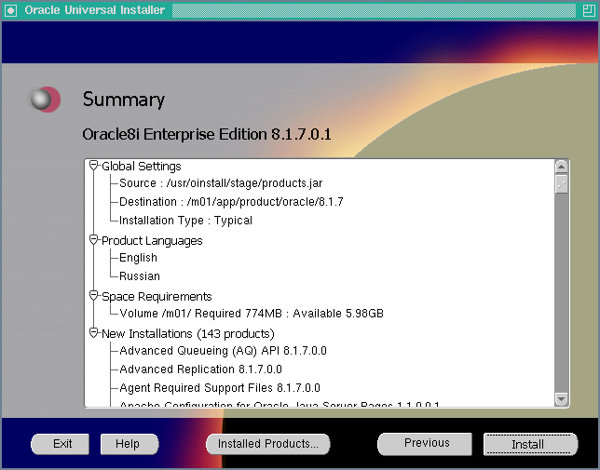Exit the Oracle Universal Installer

[62, 444]
